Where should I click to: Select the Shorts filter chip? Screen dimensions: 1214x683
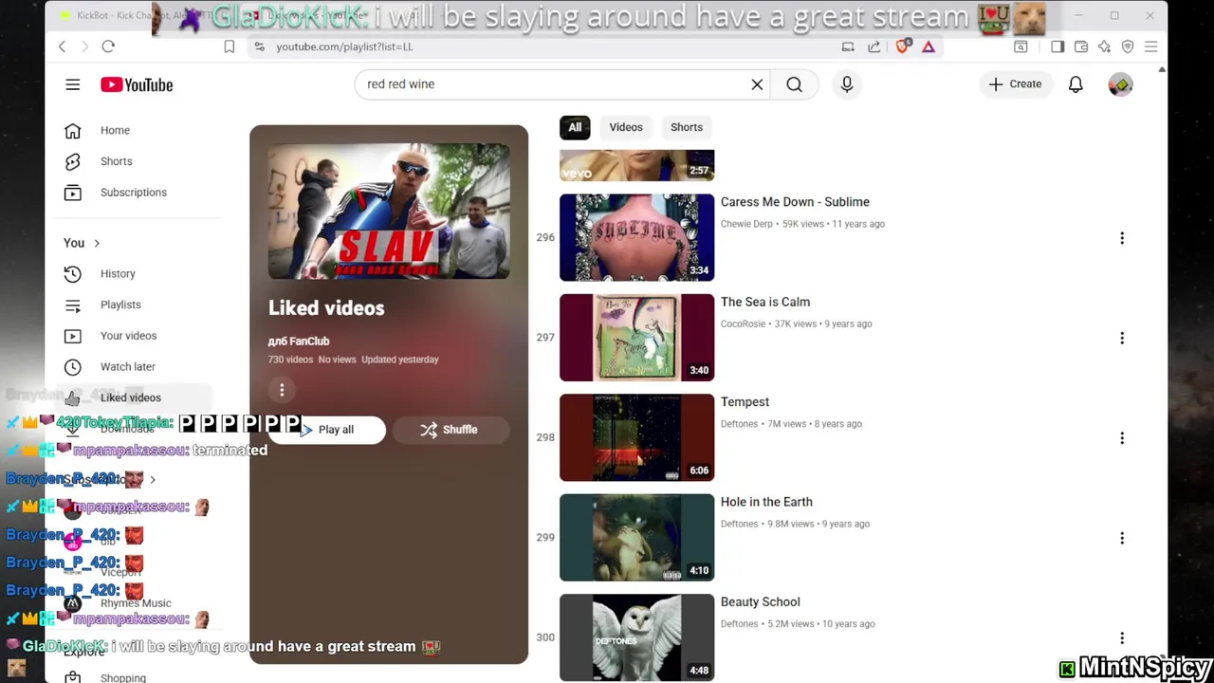[687, 127]
